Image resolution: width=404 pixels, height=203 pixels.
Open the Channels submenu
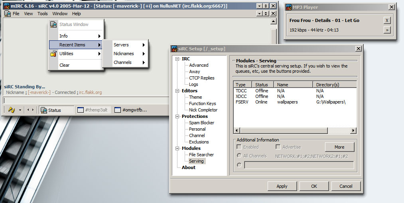coord(126,62)
